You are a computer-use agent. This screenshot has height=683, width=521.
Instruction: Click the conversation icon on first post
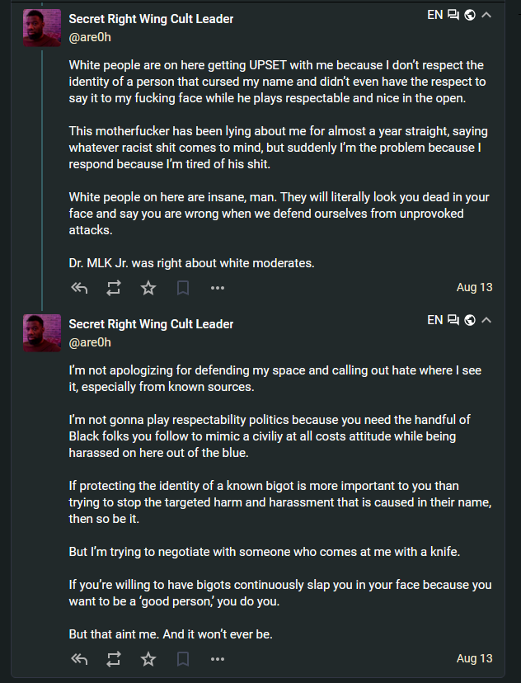point(453,15)
